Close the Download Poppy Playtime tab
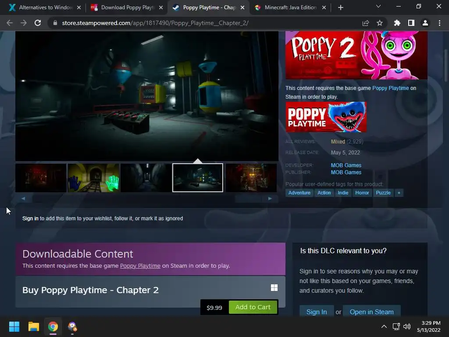 tap(161, 7)
